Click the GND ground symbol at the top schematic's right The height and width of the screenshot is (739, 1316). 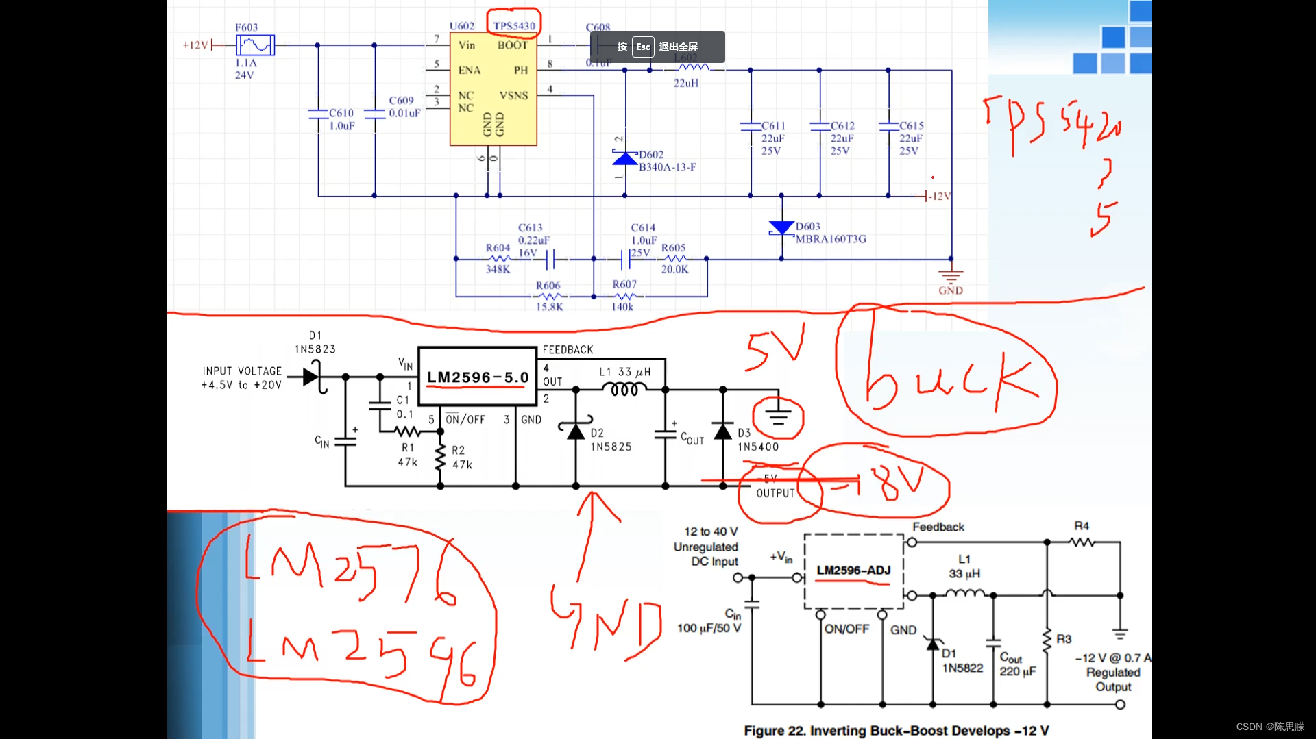coord(951,277)
